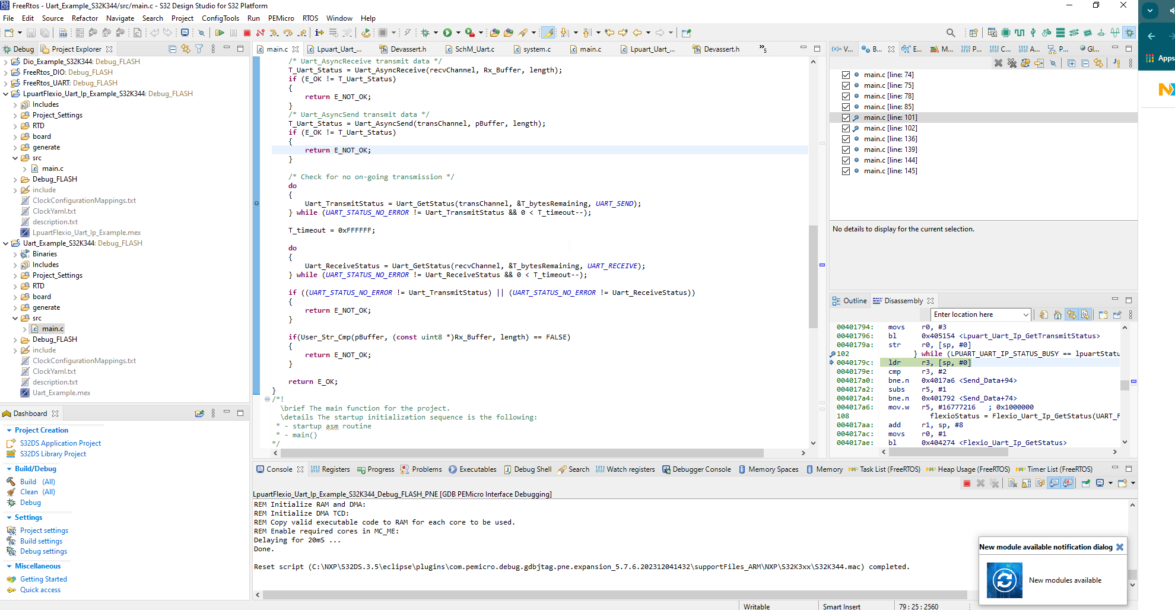1175x610 pixels.
Task: Click the red Terminate debug button
Action: tap(247, 33)
